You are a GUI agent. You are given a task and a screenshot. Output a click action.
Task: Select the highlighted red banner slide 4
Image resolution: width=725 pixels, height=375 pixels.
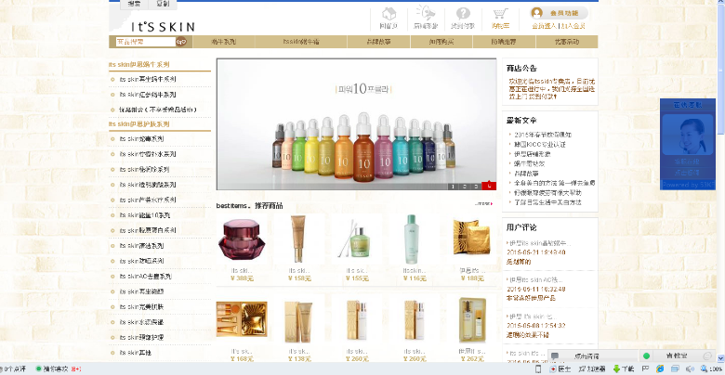[489, 187]
